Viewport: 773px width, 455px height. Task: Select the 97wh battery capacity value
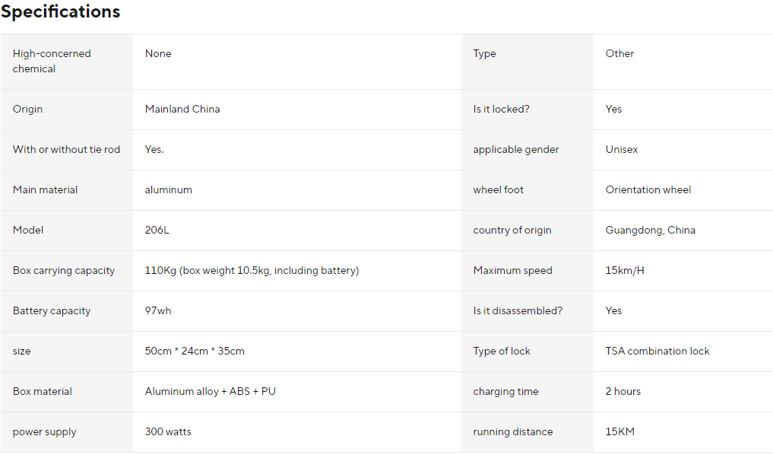click(158, 310)
